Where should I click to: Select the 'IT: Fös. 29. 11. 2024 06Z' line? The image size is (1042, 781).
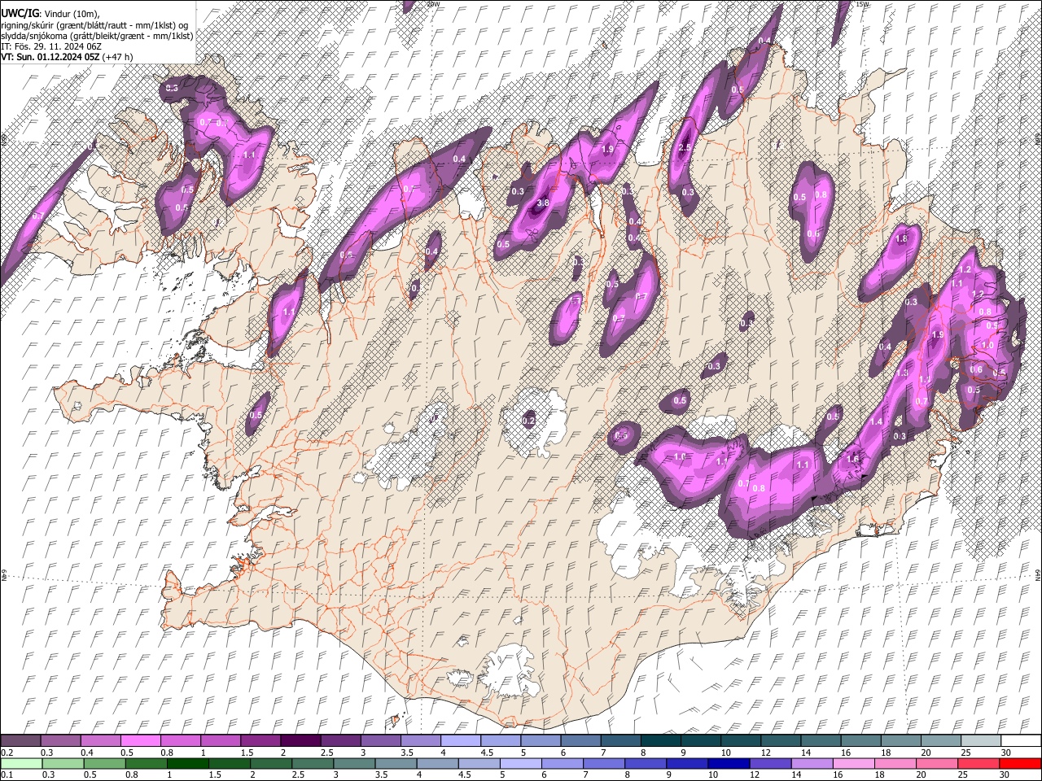pyautogui.click(x=51, y=46)
